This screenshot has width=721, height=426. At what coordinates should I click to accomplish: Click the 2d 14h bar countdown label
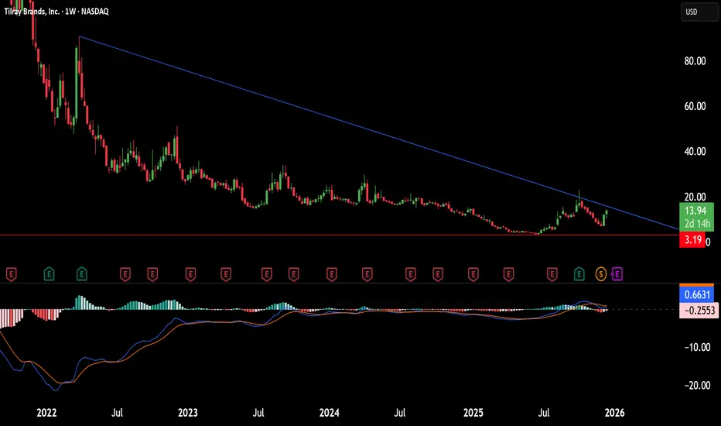697,224
